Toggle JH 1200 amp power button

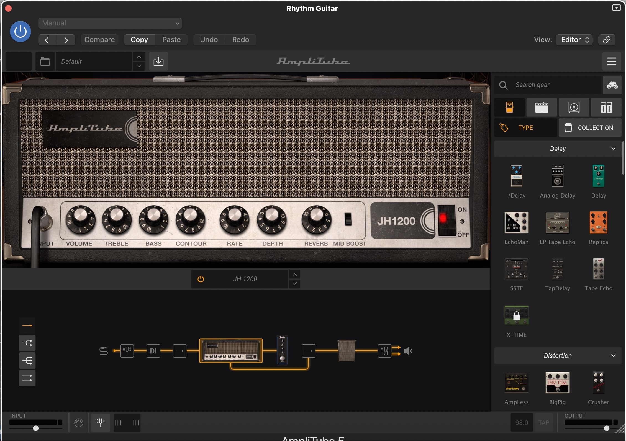[201, 279]
